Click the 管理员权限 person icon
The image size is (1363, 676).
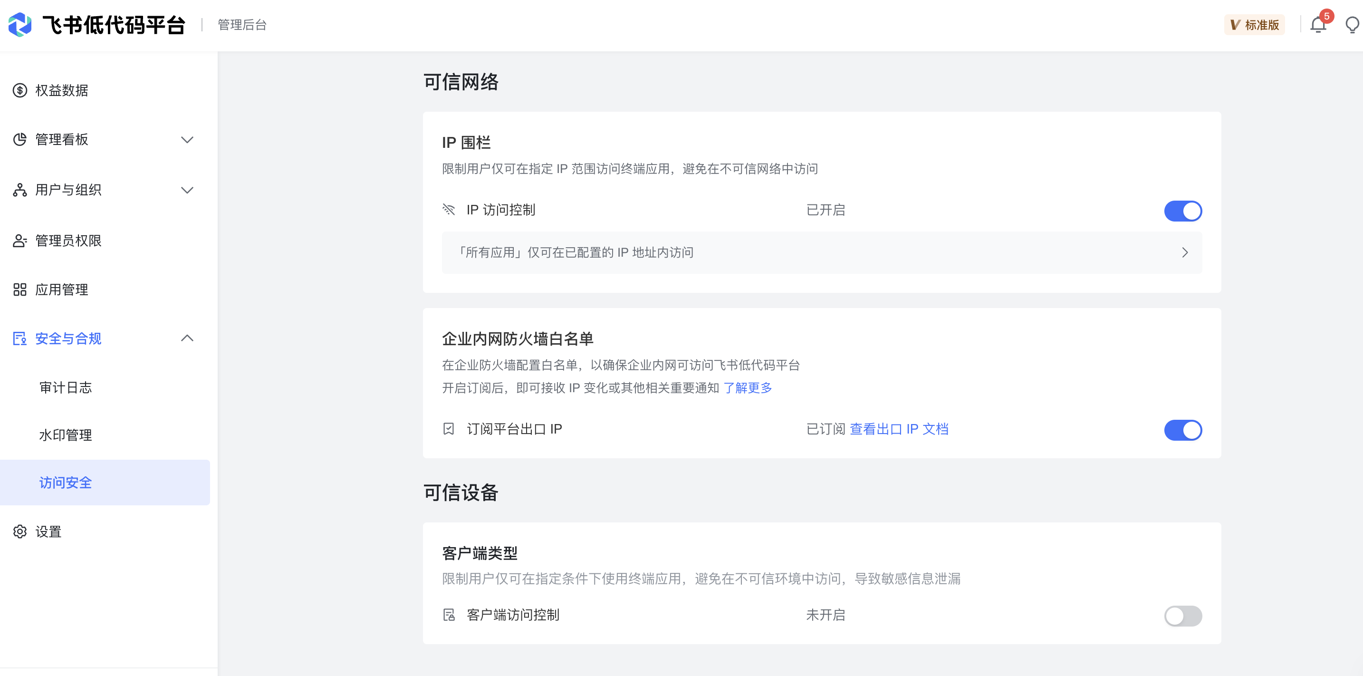point(20,241)
